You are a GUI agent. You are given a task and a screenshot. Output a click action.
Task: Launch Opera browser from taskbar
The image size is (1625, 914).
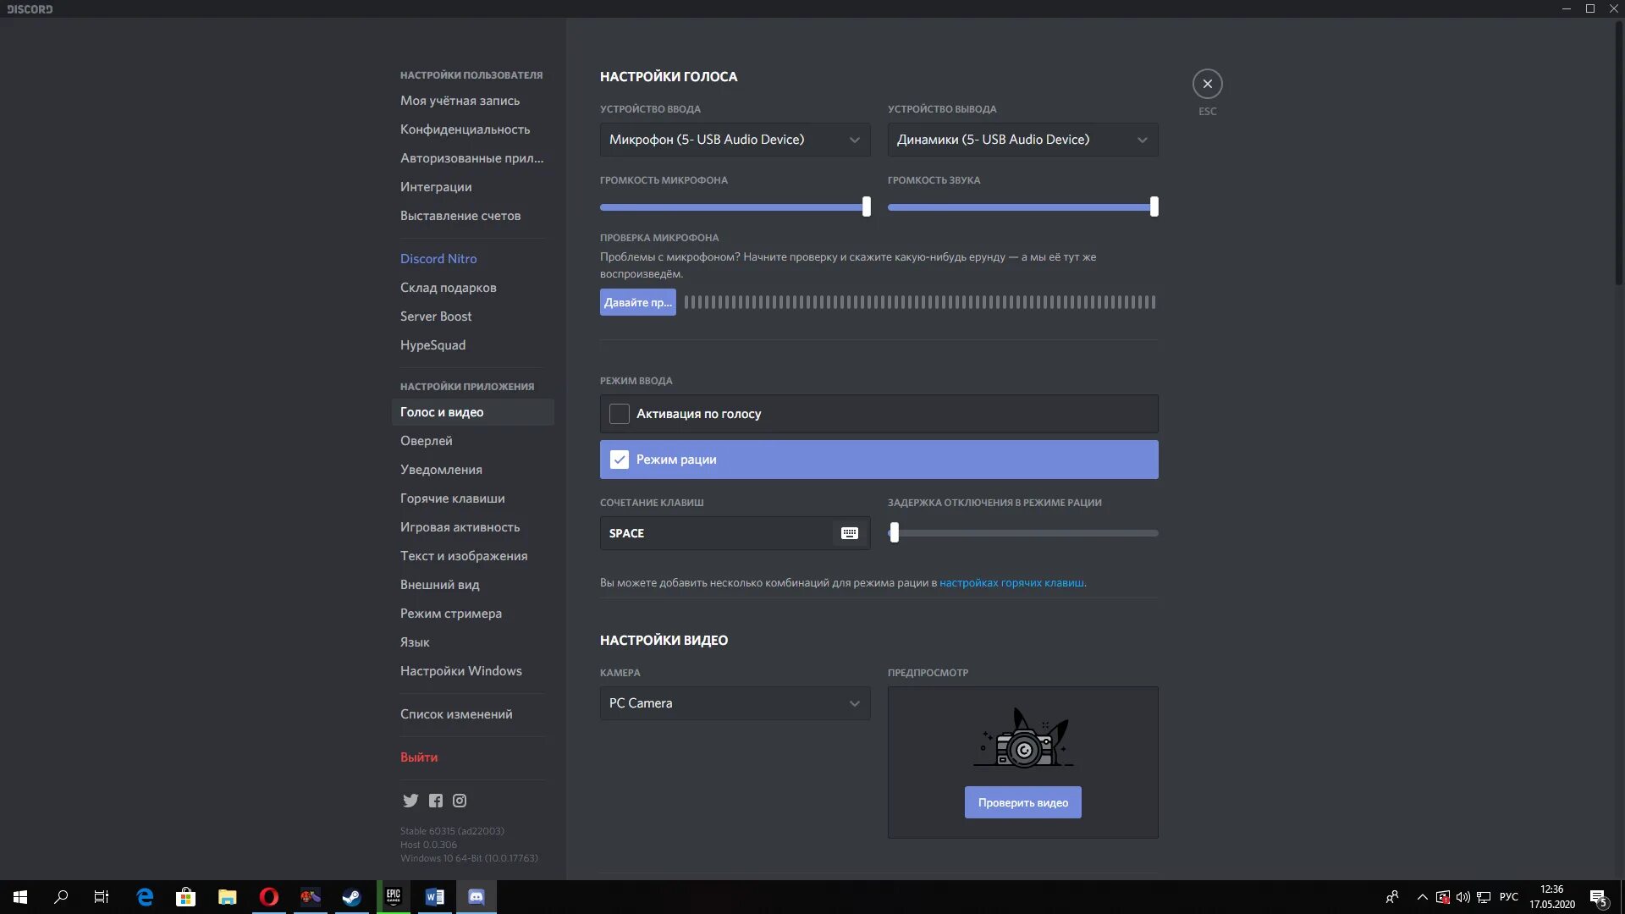(268, 897)
